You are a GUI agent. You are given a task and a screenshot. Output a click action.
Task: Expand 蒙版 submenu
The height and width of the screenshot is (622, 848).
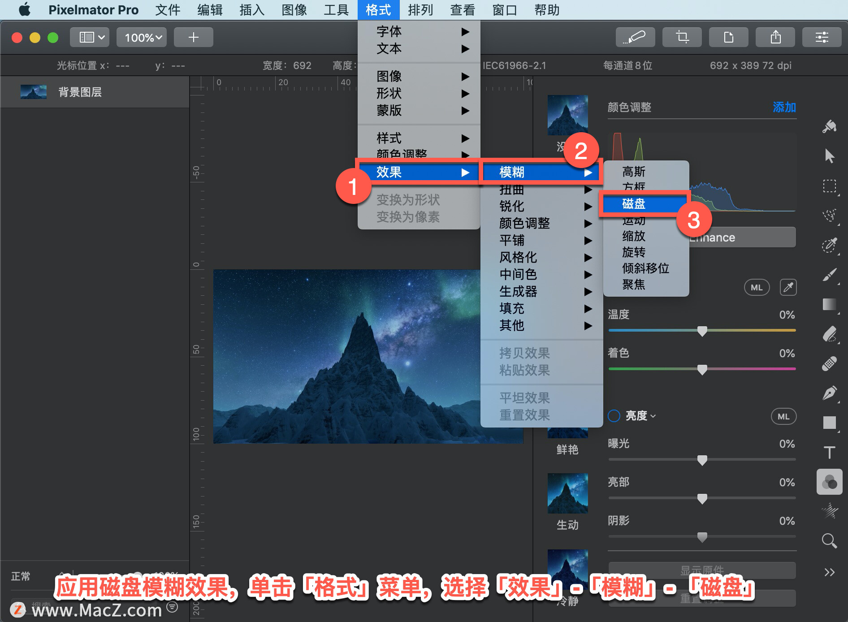[x=419, y=110]
